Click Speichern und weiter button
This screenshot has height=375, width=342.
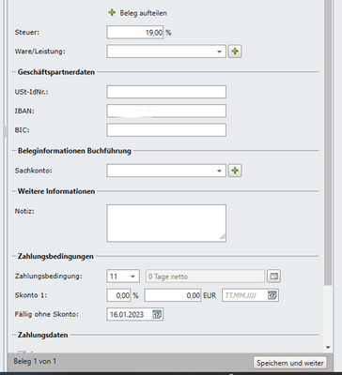click(x=289, y=363)
